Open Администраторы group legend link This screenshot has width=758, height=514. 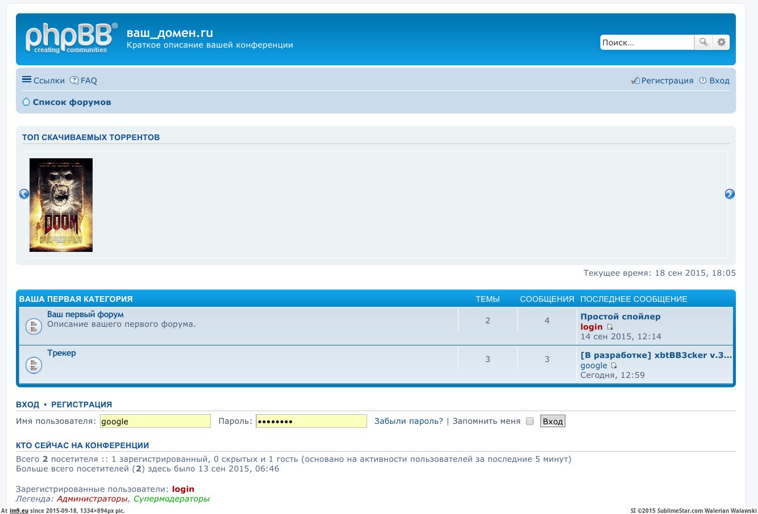click(92, 499)
